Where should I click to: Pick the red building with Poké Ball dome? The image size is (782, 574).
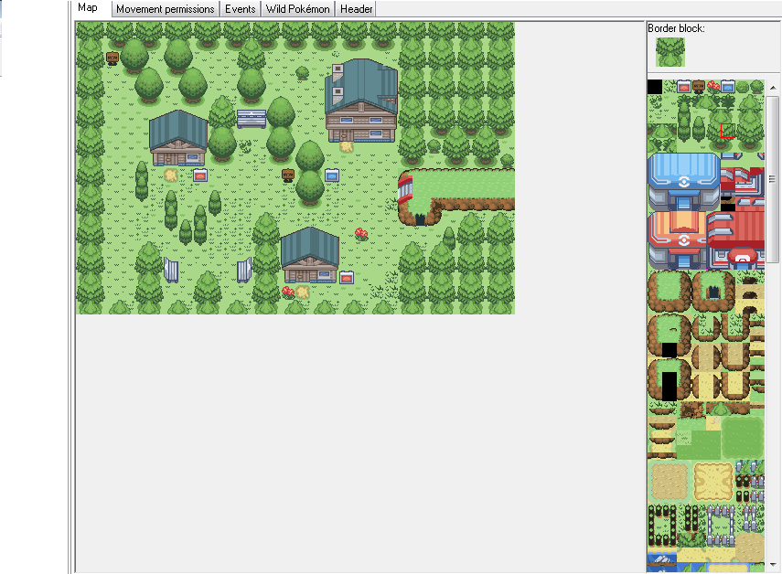tap(735, 240)
